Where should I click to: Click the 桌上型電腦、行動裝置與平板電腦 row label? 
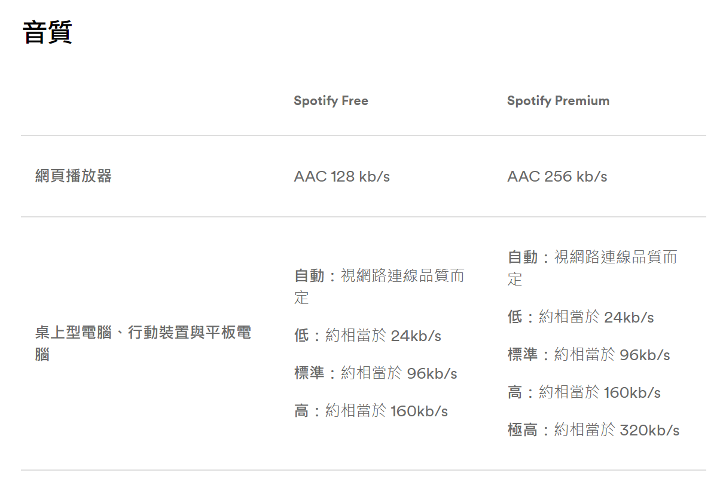(143, 343)
